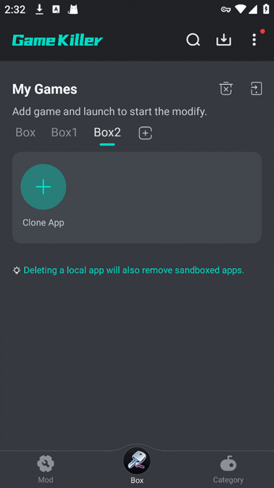Tap the delete box trash icon
Viewport: 274px width, 488px height.
[x=226, y=89]
